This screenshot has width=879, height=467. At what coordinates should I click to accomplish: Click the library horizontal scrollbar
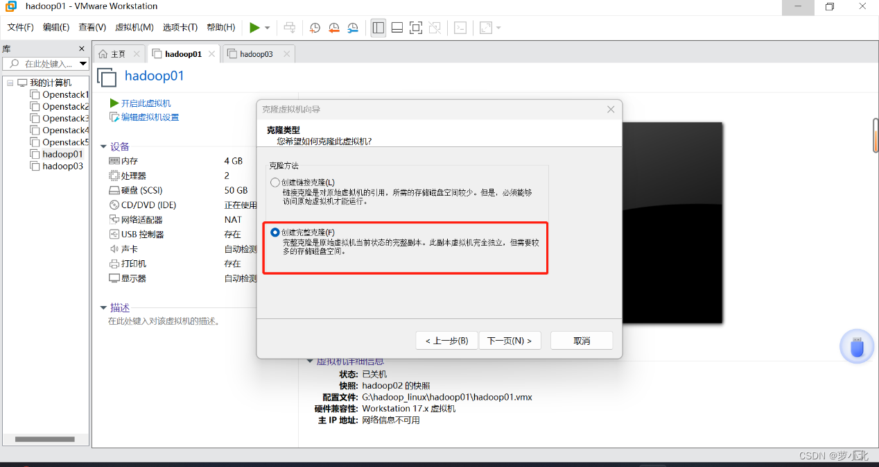(x=45, y=439)
